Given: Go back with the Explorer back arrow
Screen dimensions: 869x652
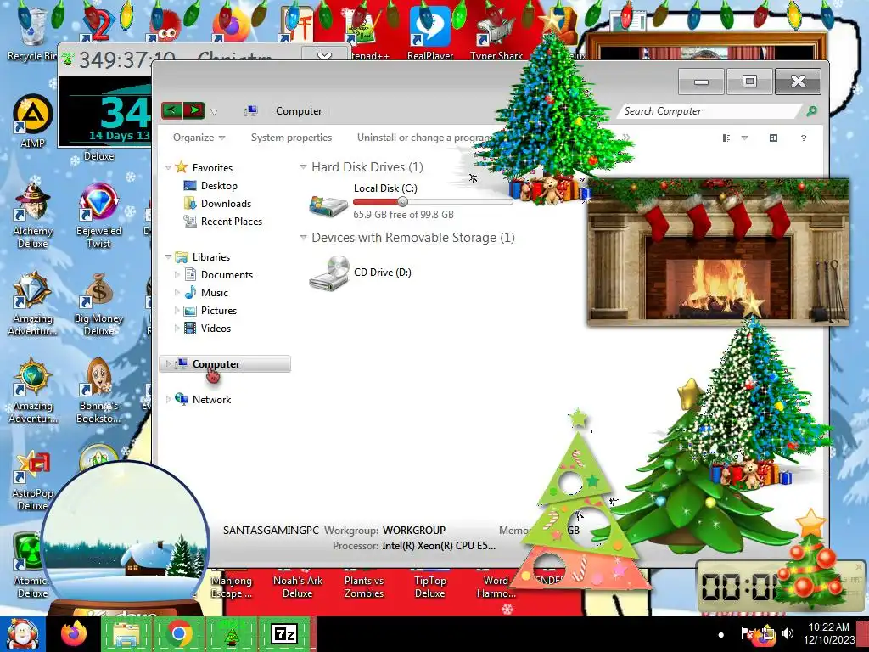Looking at the screenshot, I should pos(172,110).
